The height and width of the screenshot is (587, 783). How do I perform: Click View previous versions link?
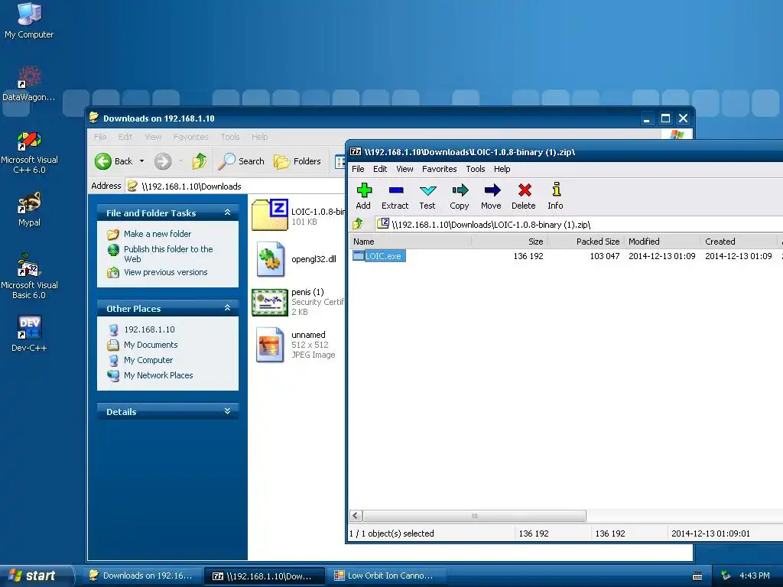[165, 272]
